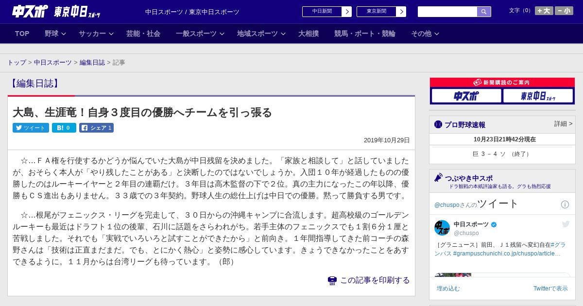Click the 新聞購読のご案内 banner heading
Screen dimensions: 583x306
coord(502,83)
